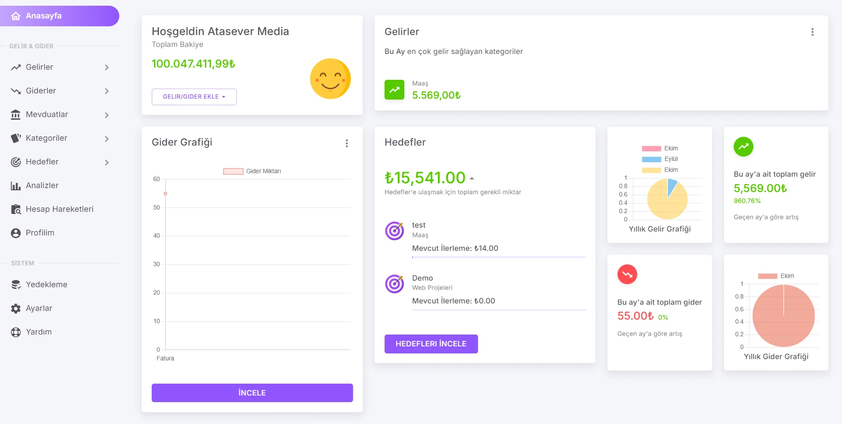The image size is (842, 424).
Task: Click the Yardım lifebuoy icon
Action: [16, 332]
